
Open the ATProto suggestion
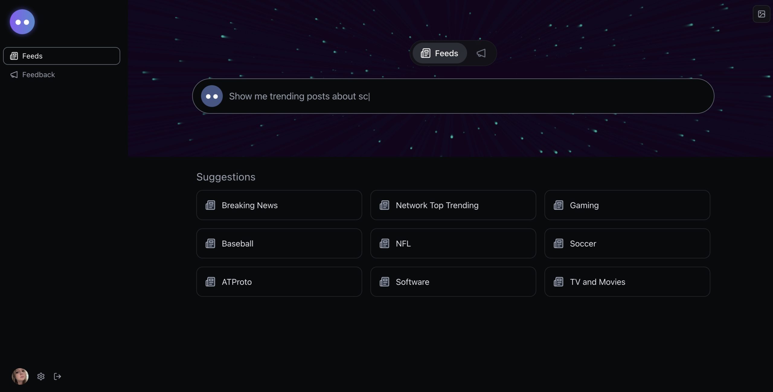click(279, 282)
